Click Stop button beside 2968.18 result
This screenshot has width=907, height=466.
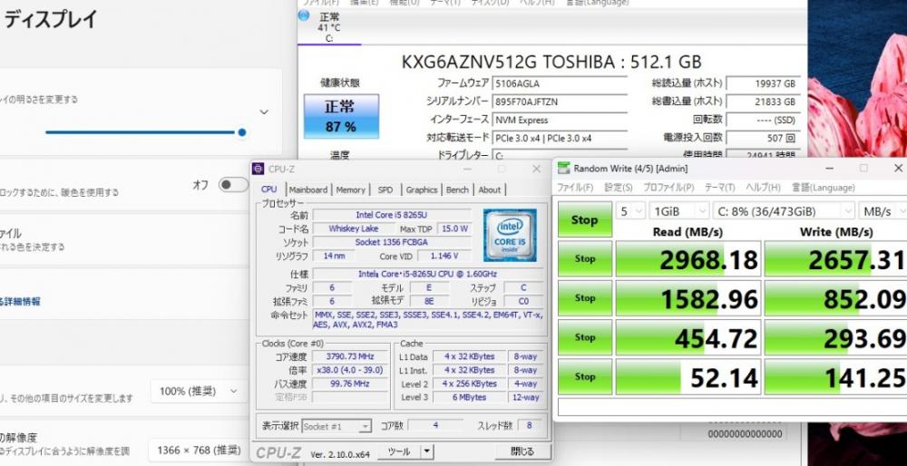(584, 259)
